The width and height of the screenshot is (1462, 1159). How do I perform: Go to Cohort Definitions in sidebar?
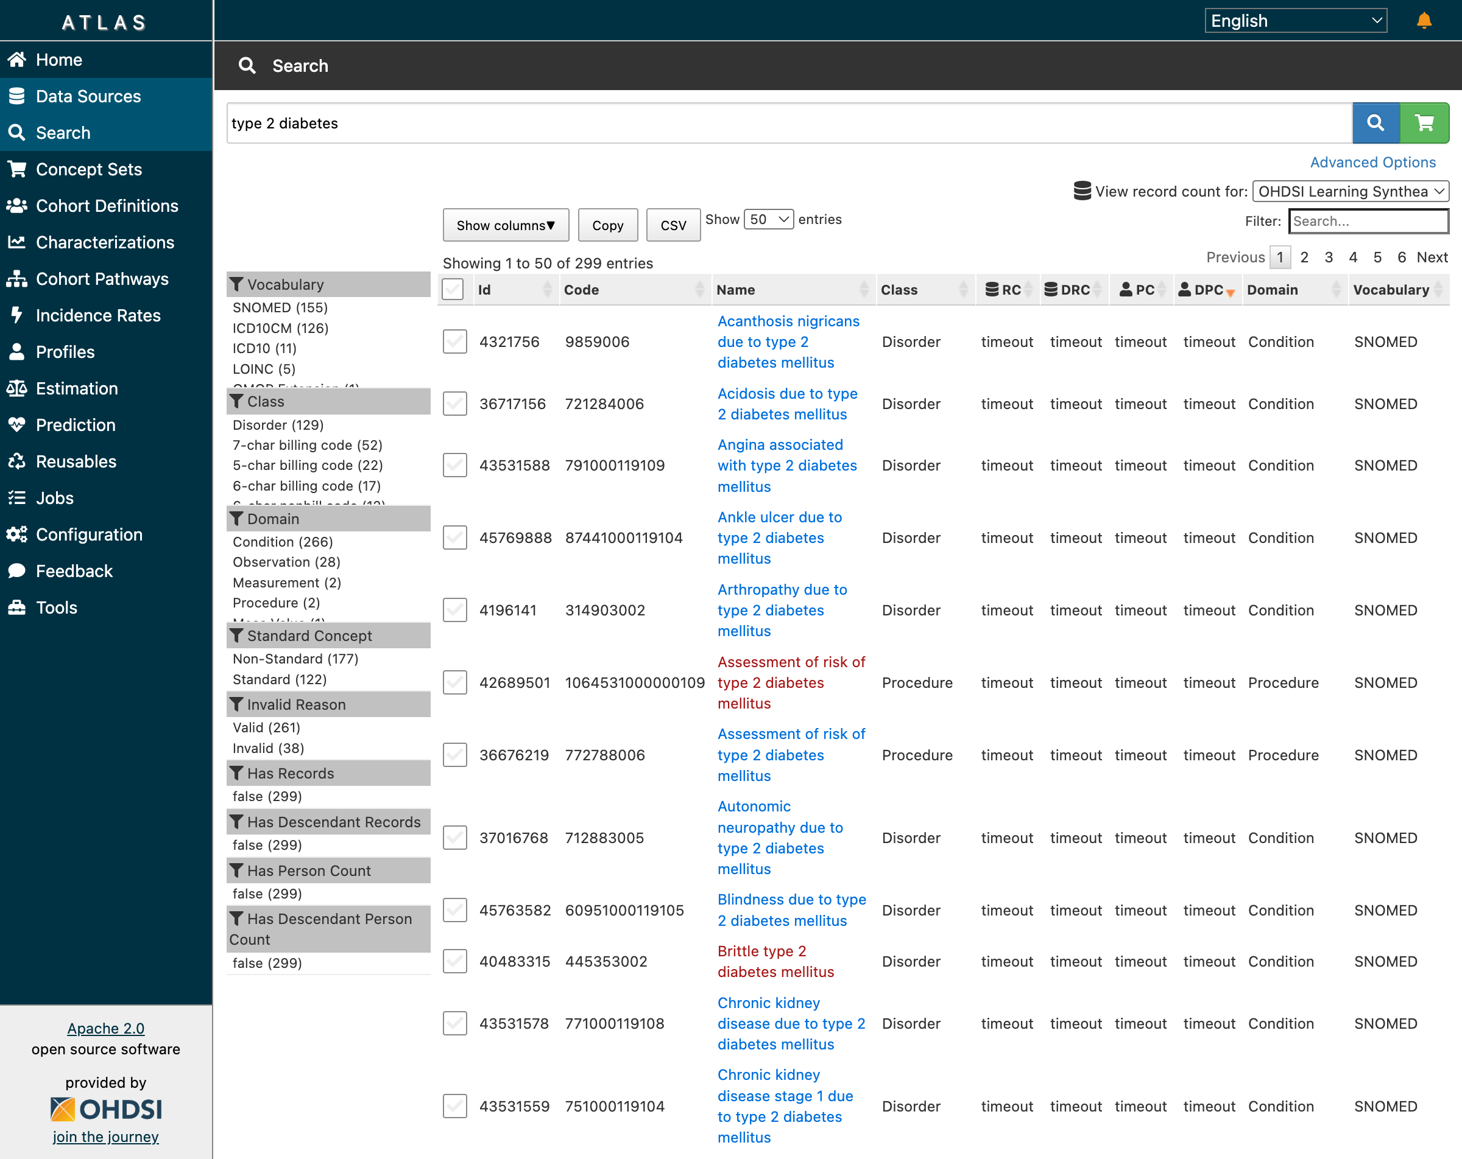[107, 205]
